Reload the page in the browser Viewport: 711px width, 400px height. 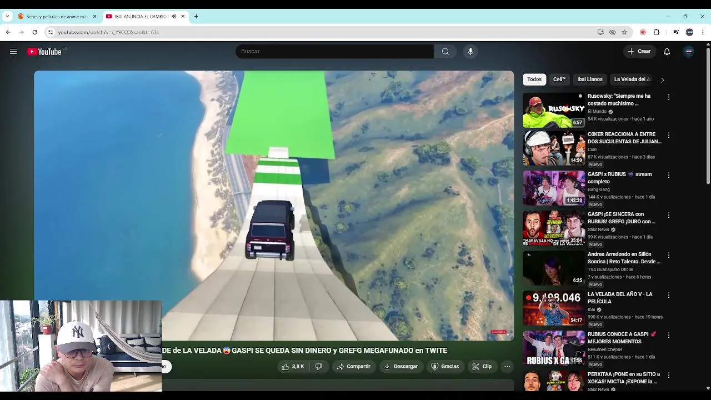34,32
